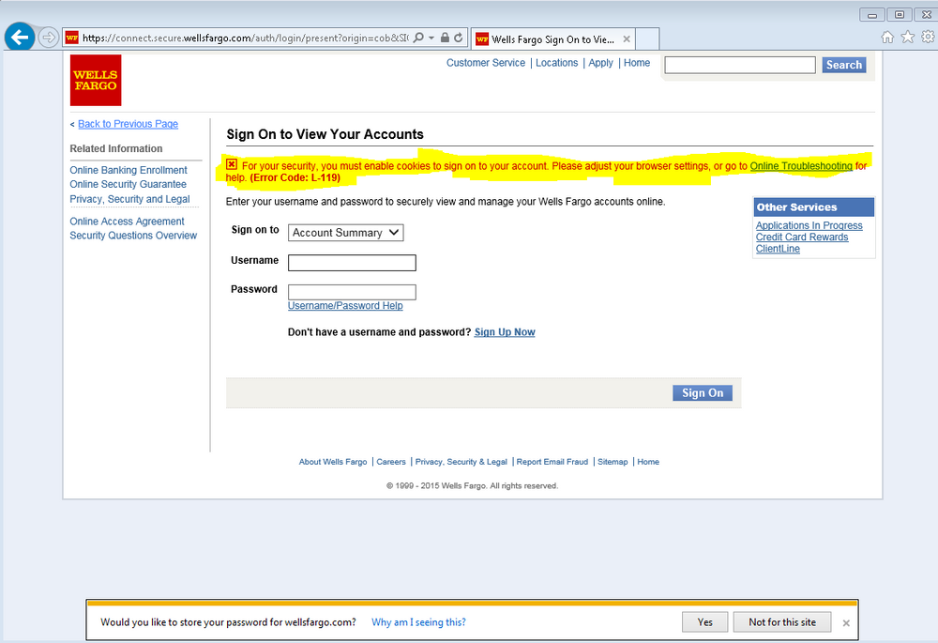Open the Account Summary dropdown
The image size is (938, 643).
point(346,232)
